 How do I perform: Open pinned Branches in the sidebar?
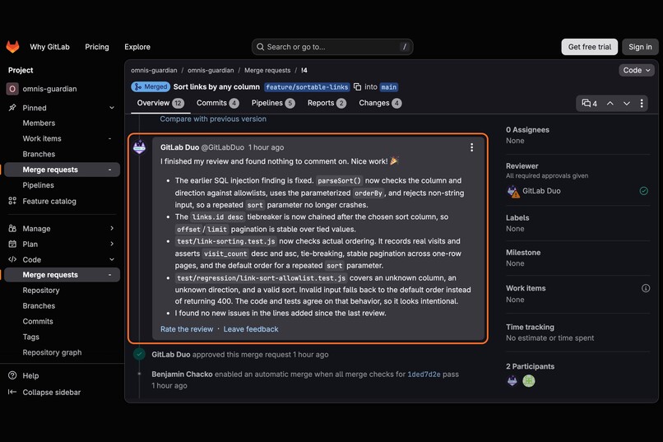(x=39, y=154)
